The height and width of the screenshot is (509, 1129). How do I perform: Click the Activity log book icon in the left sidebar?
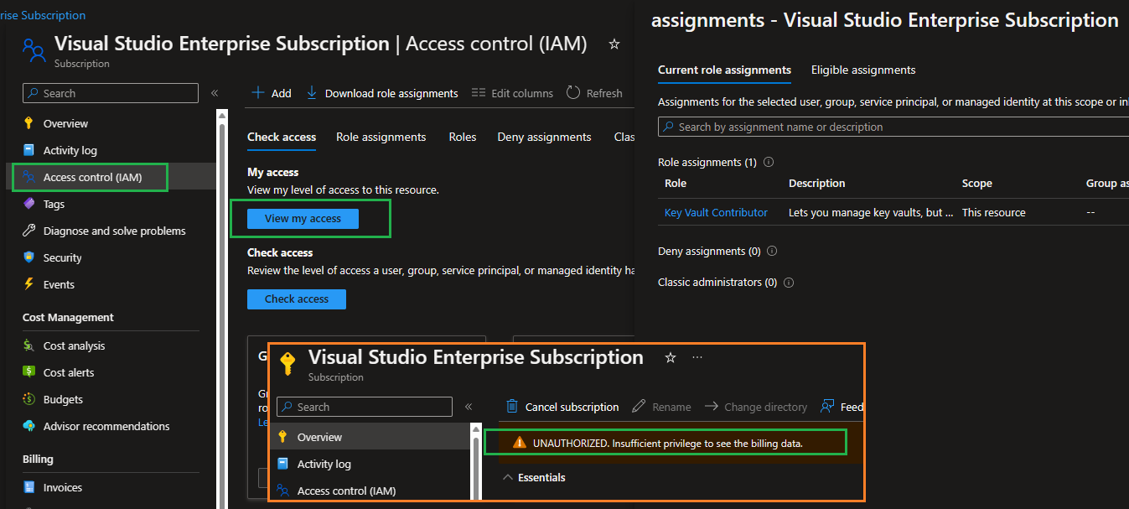[x=28, y=150]
